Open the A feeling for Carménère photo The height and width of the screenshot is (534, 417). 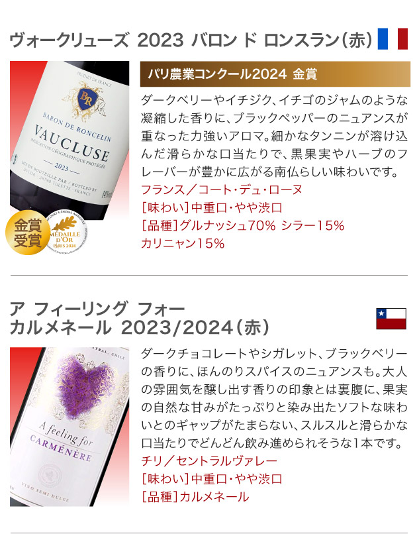click(69, 427)
